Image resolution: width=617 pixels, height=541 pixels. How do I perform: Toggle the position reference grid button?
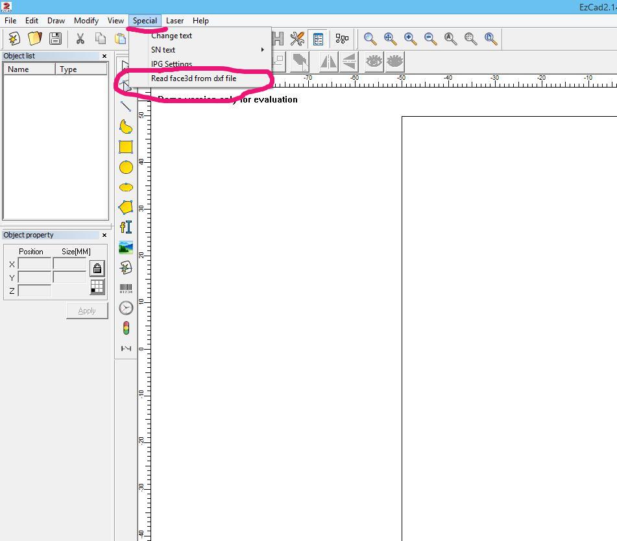click(x=97, y=286)
